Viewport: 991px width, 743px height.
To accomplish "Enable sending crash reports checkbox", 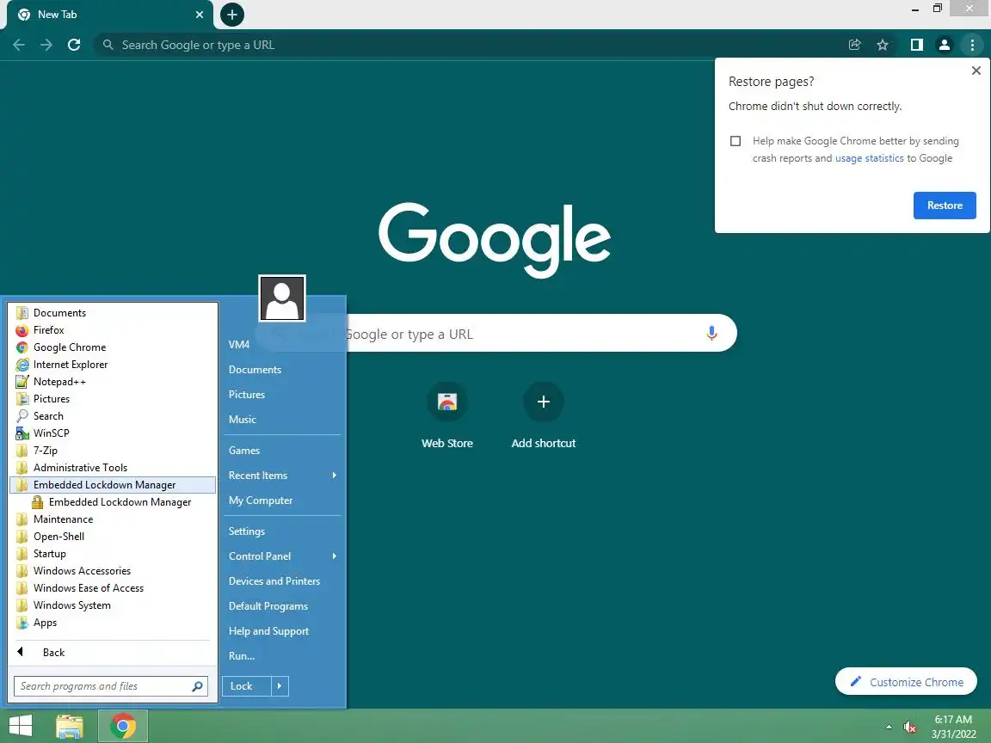I will point(735,141).
